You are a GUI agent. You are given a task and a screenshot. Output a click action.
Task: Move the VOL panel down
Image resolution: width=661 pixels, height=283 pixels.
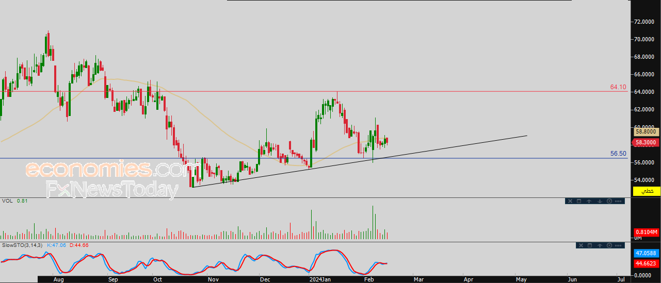point(600,201)
